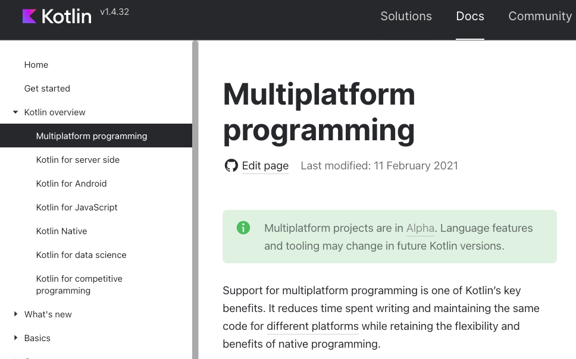
Task: Click the Kotlin wordmark in header
Action: point(67,17)
